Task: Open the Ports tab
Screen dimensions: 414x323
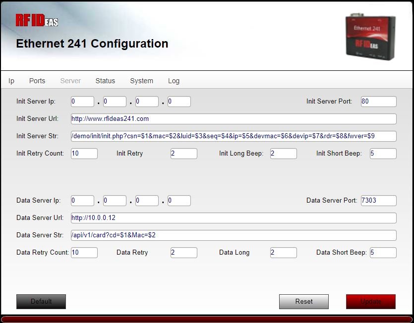Action: 37,80
